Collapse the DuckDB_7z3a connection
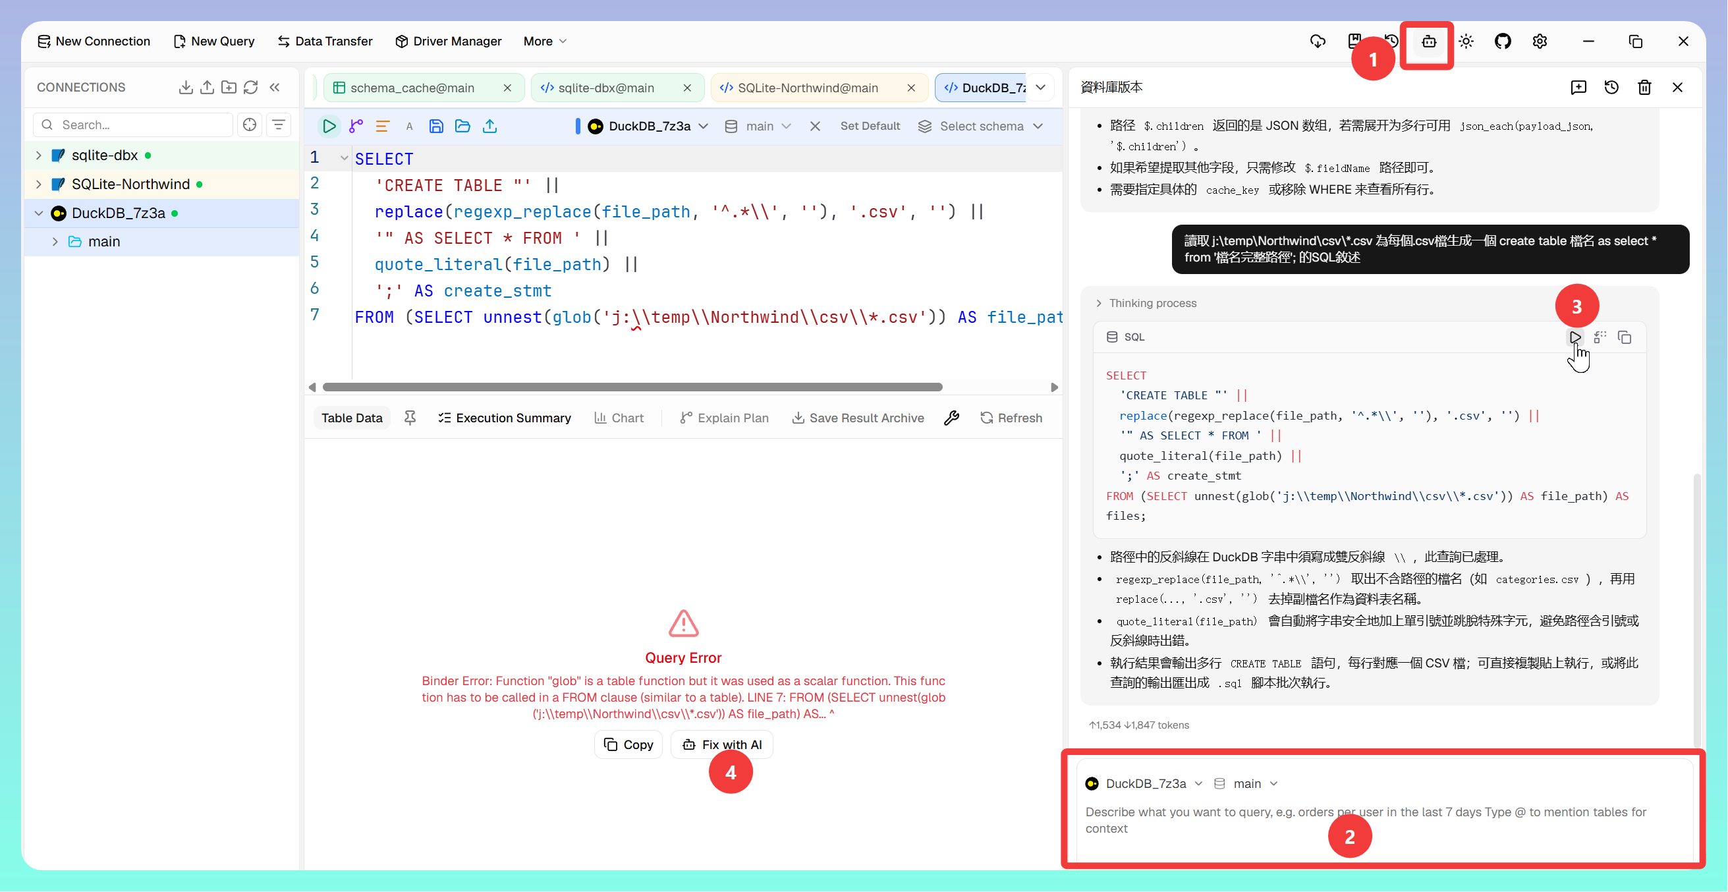The height and width of the screenshot is (892, 1728). pos(39,213)
